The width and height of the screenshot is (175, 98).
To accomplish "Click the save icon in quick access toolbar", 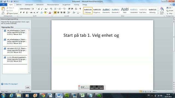I will (5, 1).
